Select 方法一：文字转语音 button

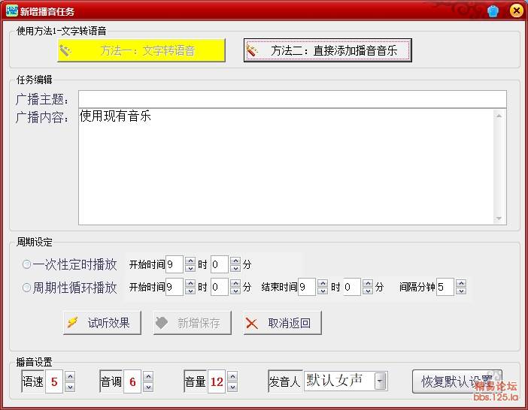[x=141, y=50]
